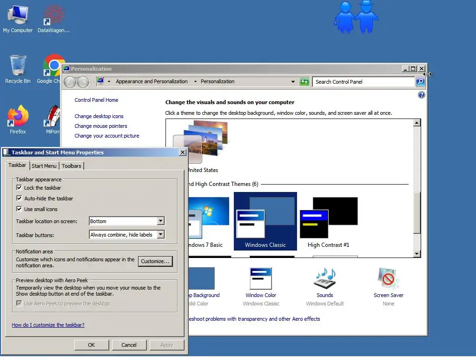The width and height of the screenshot is (476, 357).
Task: Open recent pages dropdown beside Forward arrow
Action: coord(92,82)
